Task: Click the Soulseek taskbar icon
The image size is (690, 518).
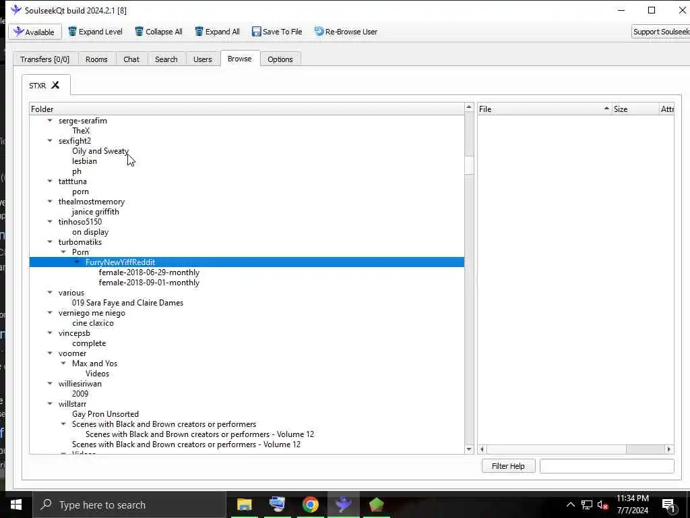Action: point(343,505)
